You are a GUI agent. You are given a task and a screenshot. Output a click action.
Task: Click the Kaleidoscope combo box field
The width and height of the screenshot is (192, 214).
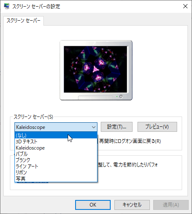(x=56, y=127)
